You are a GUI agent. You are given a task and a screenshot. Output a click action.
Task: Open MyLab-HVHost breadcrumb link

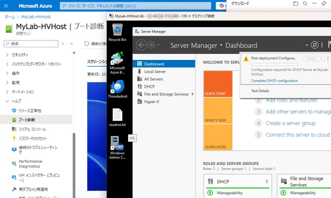36,17
